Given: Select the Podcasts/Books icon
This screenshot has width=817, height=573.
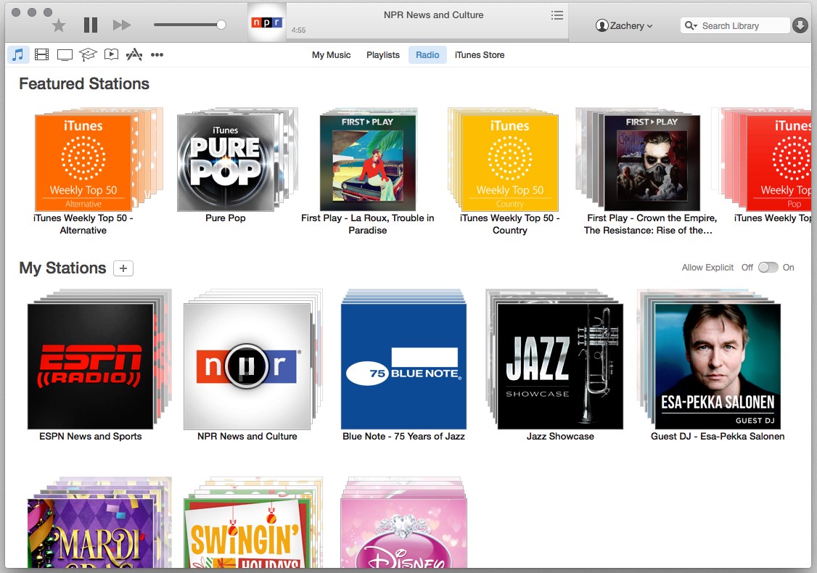Looking at the screenshot, I should (x=111, y=54).
